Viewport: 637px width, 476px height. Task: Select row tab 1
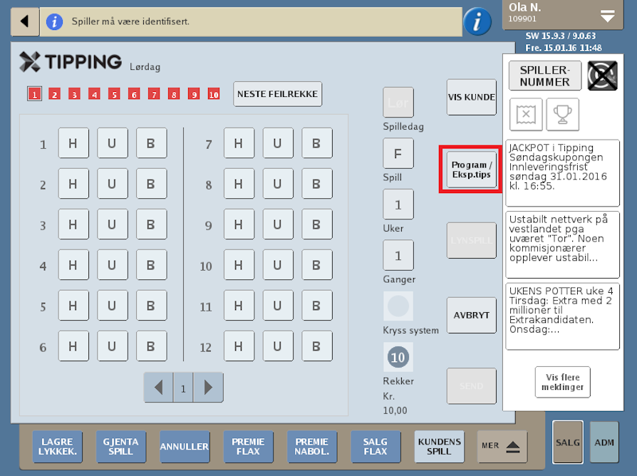tap(34, 94)
